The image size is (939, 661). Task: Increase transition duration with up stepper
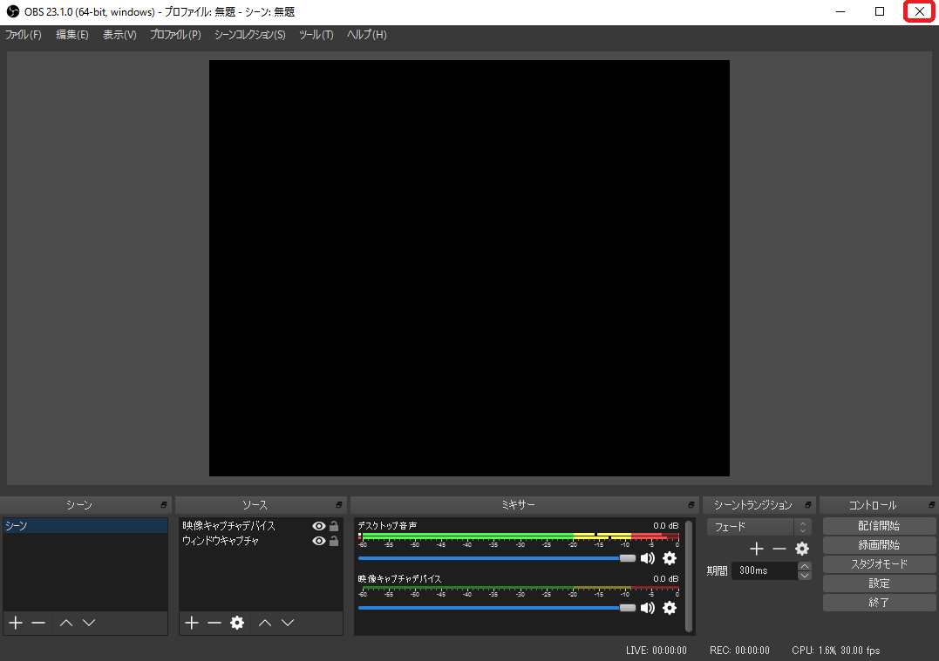coord(805,566)
